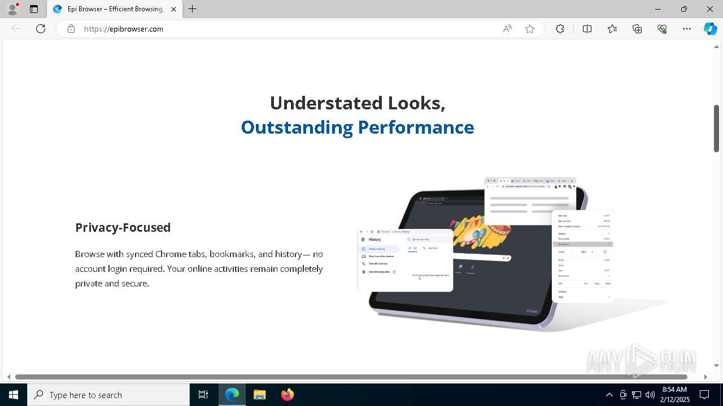Click the scroll up arrow

click(716, 47)
